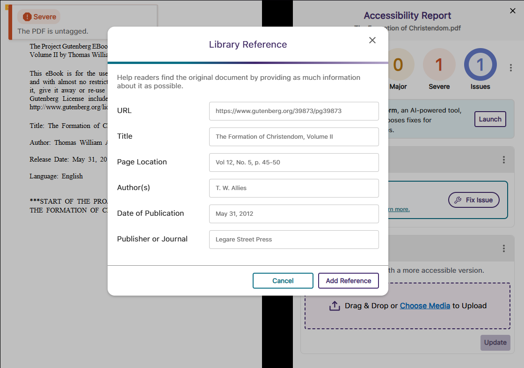Viewport: 524px width, 368px height.
Task: Click the Add Reference button
Action: pyautogui.click(x=348, y=281)
